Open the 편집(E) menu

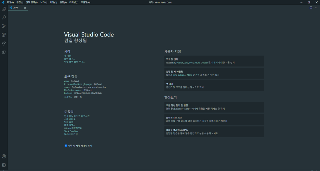pos(19,2)
